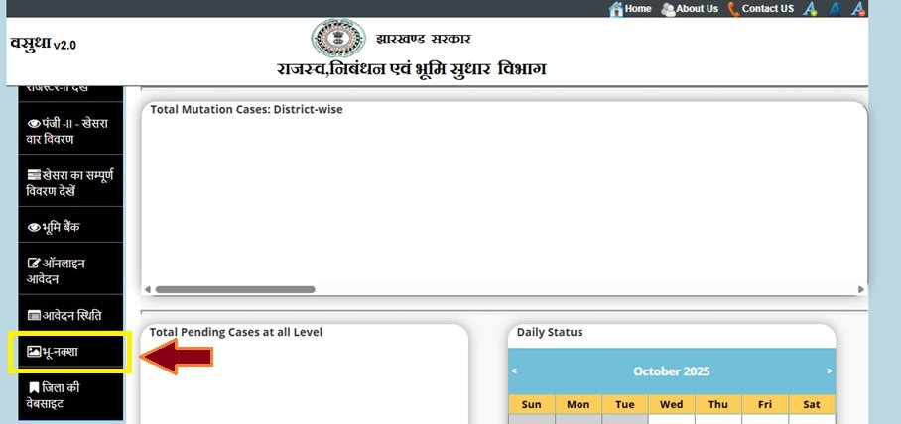Go to next month in calendar
This screenshot has width=901, height=424.
click(829, 371)
